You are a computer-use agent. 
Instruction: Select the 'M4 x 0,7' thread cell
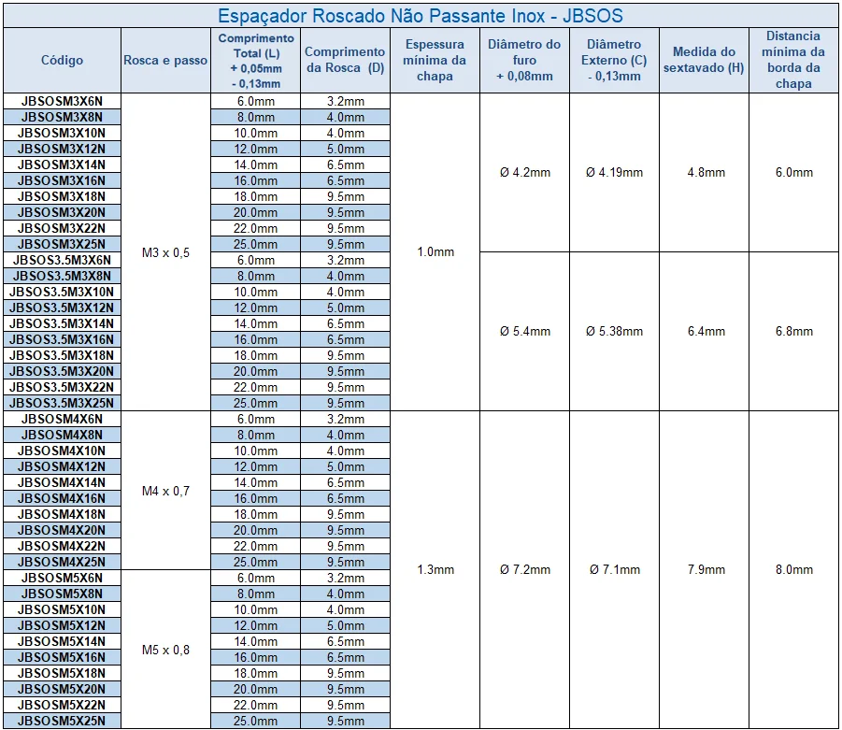tap(165, 491)
